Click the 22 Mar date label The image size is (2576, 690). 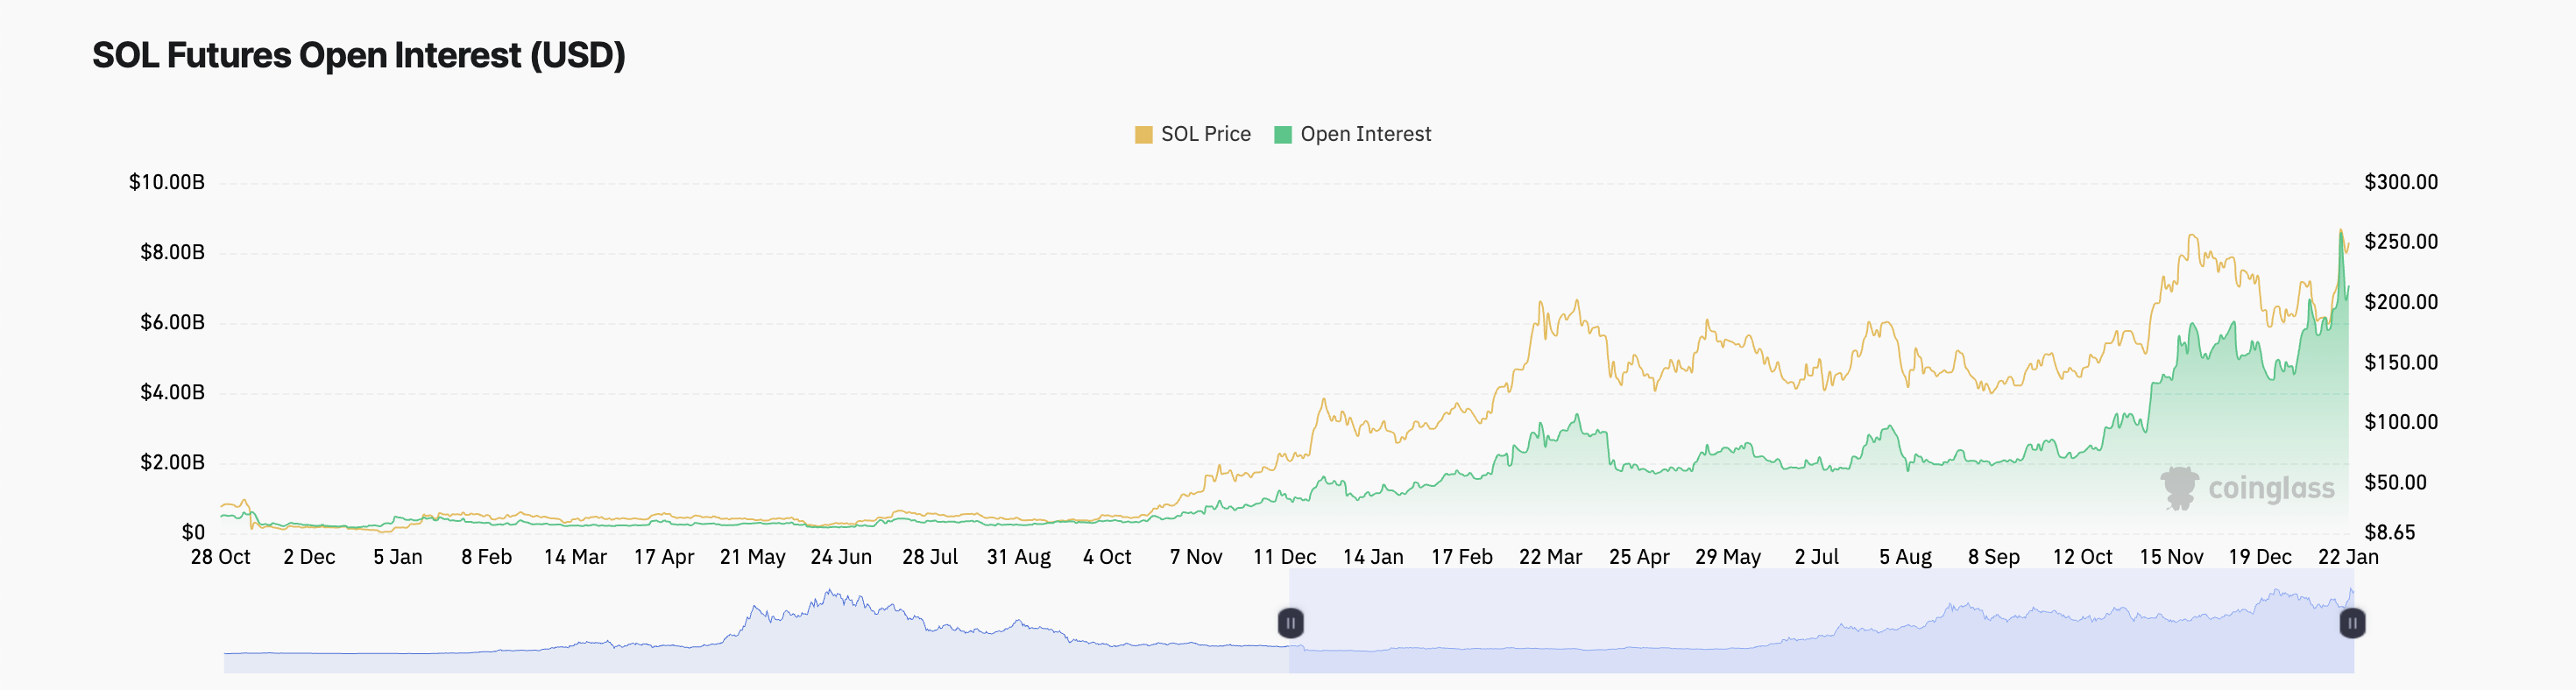[x=1550, y=557]
